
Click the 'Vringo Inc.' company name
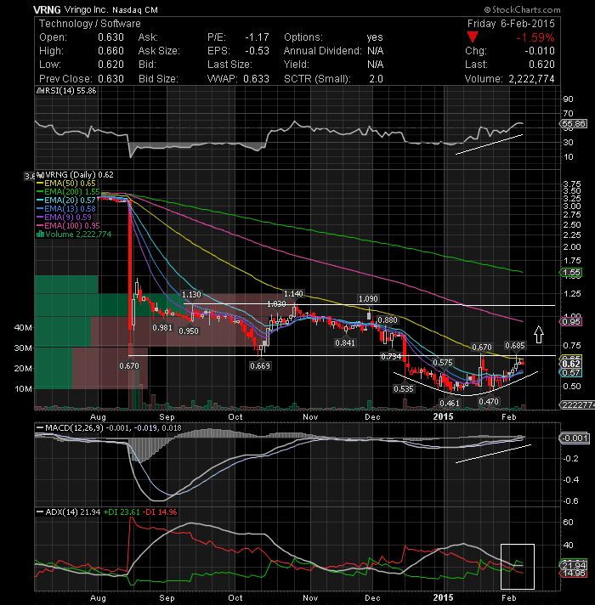pos(87,9)
